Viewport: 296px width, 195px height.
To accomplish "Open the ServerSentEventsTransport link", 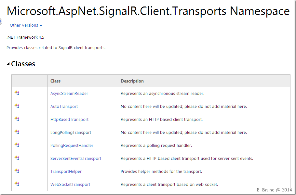I will [x=76, y=159].
